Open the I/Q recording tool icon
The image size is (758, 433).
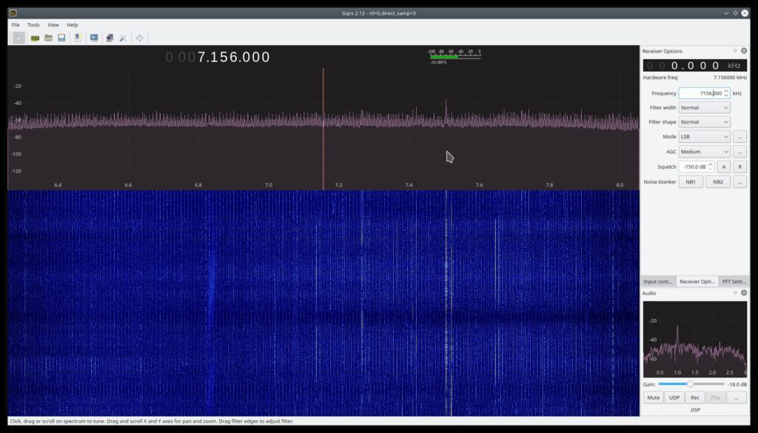pyautogui.click(x=78, y=38)
